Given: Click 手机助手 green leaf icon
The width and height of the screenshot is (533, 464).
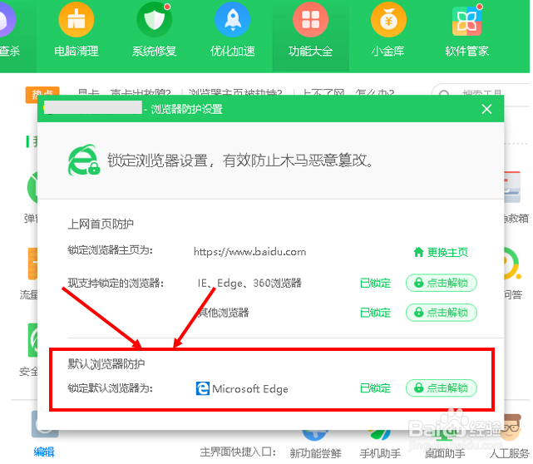Looking at the screenshot, I should pyautogui.click(x=380, y=435).
